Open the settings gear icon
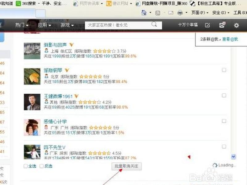The width and height of the screenshot is (247, 185). [x=236, y=25]
